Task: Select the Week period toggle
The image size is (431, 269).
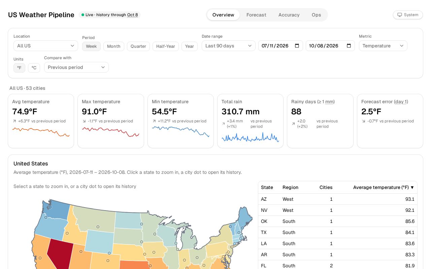Action: point(91,46)
